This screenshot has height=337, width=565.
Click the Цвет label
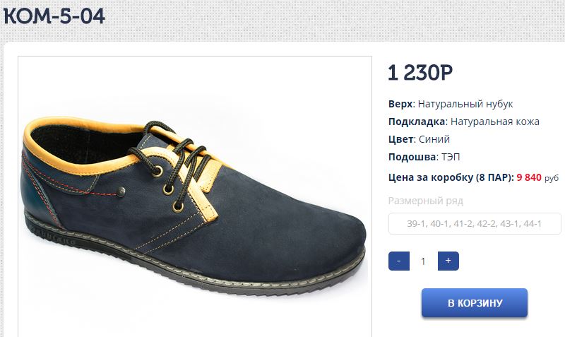[x=400, y=139]
